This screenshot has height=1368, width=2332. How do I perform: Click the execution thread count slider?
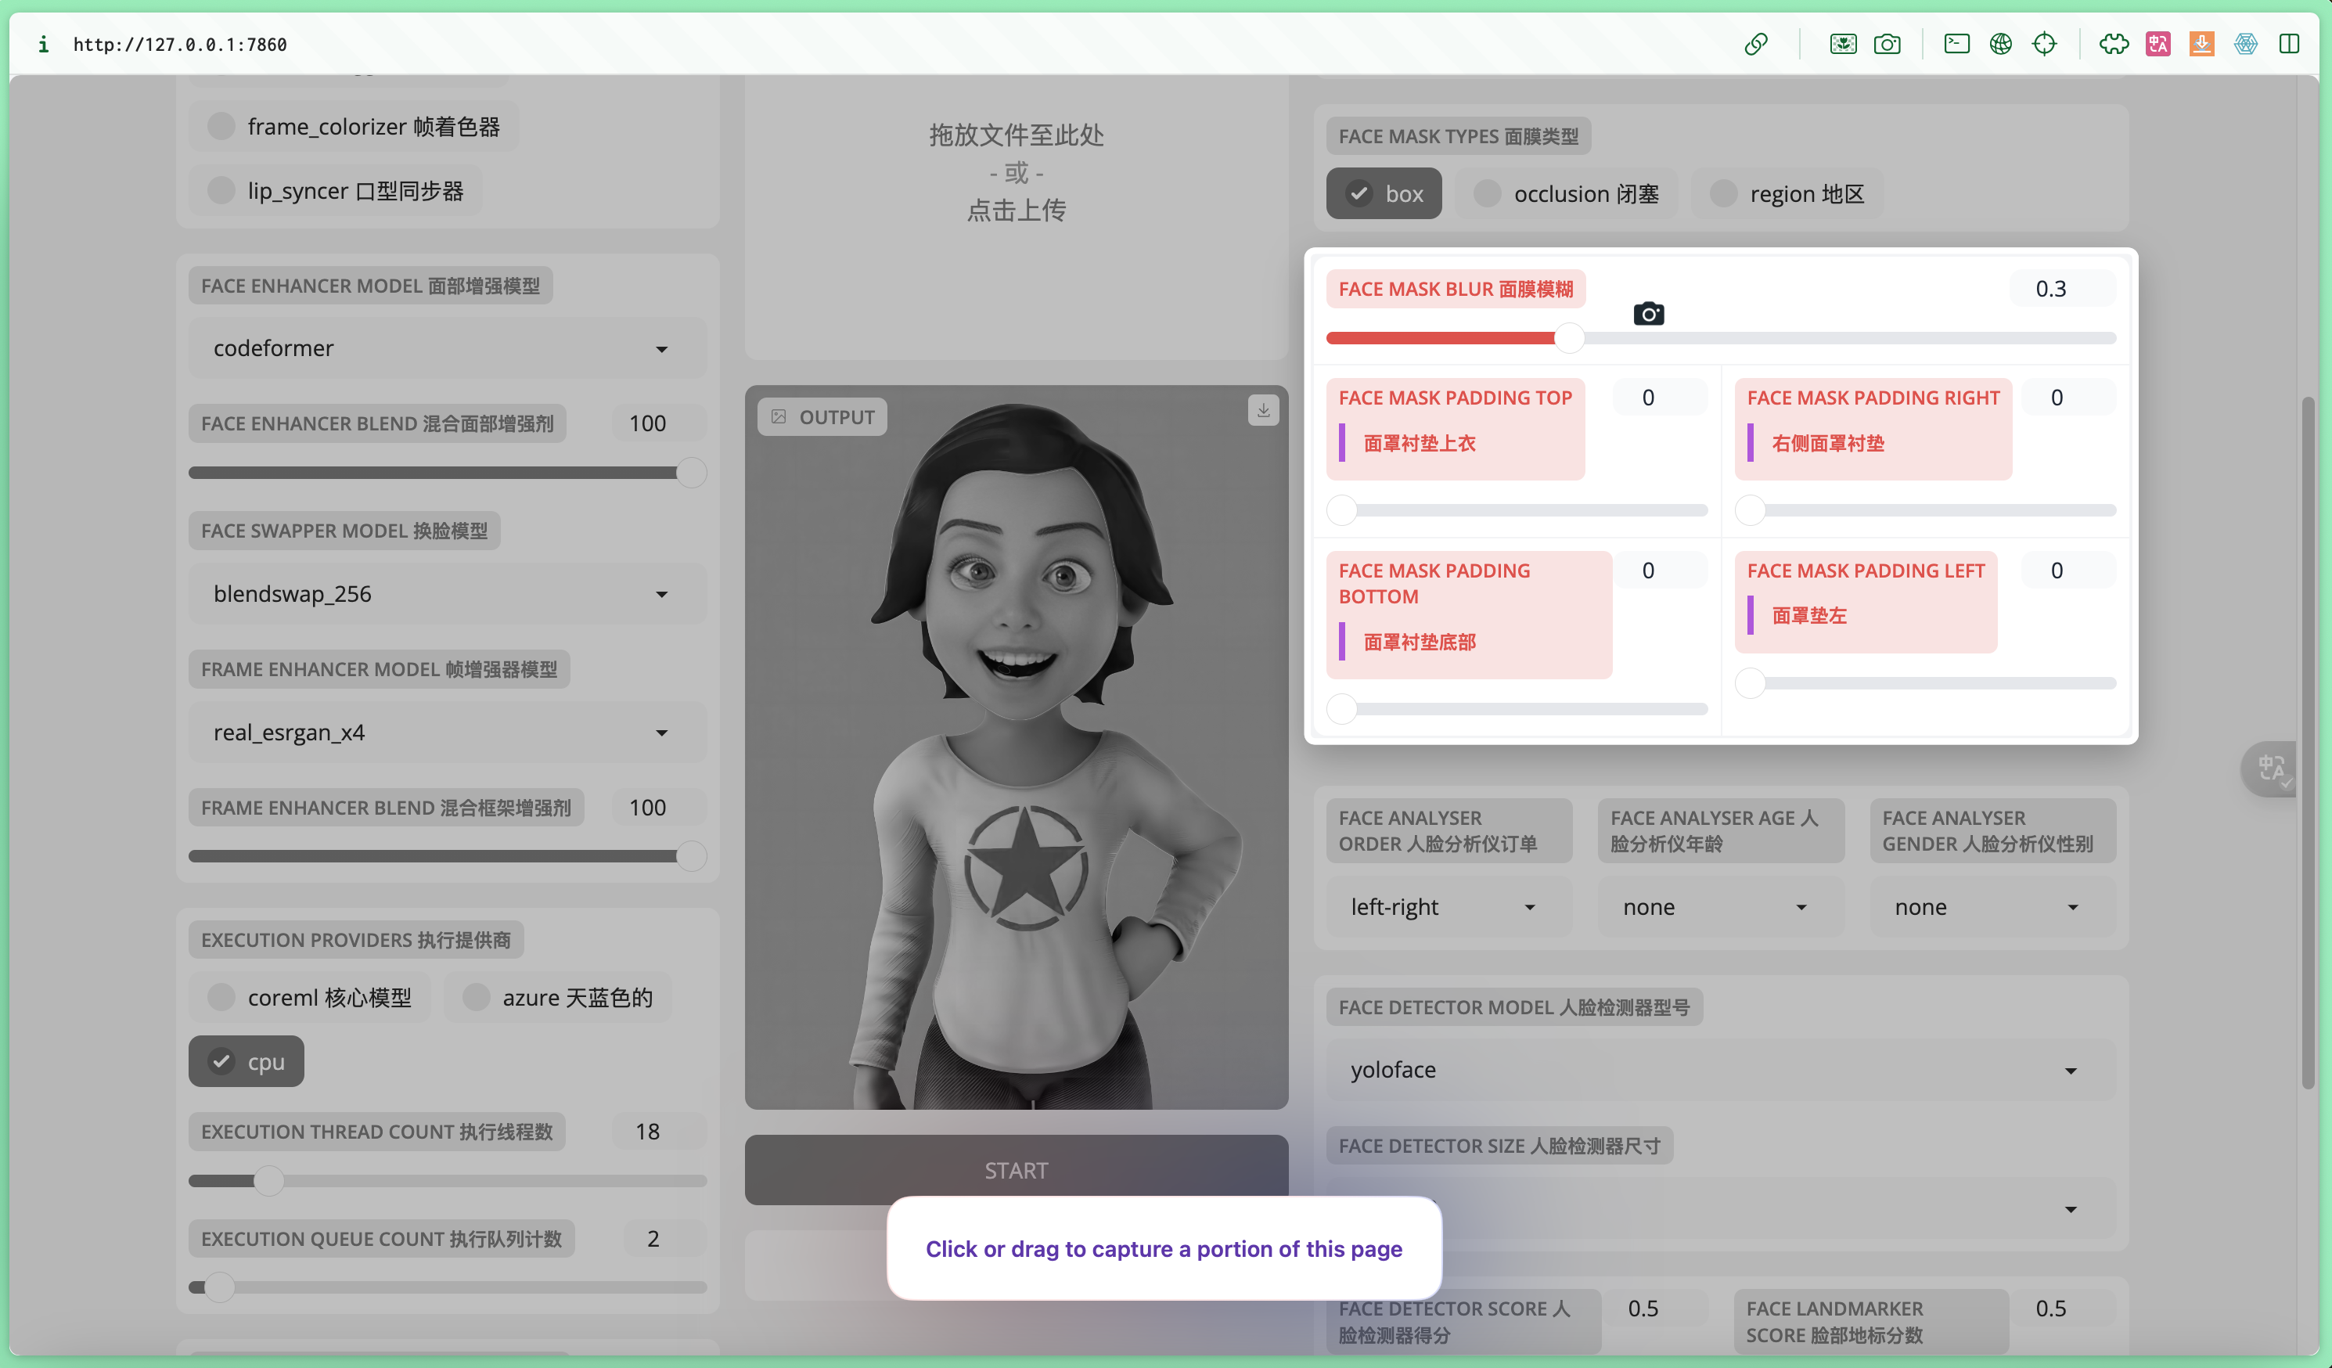448,1181
